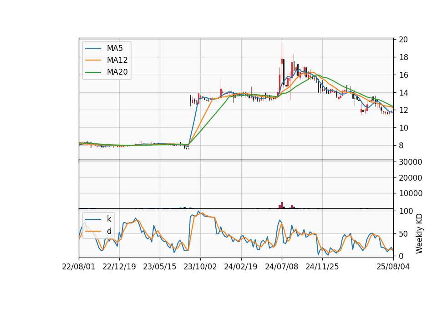This screenshot has width=437, height=314.
Task: Click the tallest candlestick wick near 19.5
Action: pos(282,51)
